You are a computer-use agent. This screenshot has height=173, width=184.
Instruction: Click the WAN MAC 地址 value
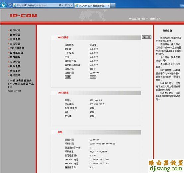coord(99,163)
